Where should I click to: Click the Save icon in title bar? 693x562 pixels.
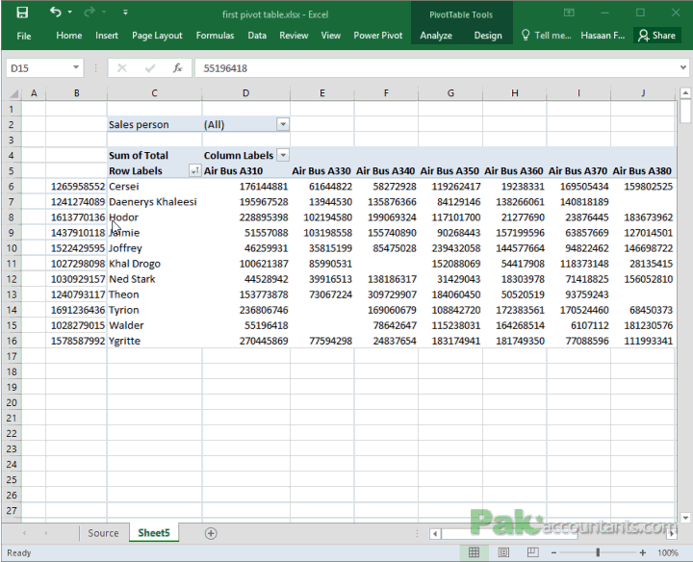[22, 13]
